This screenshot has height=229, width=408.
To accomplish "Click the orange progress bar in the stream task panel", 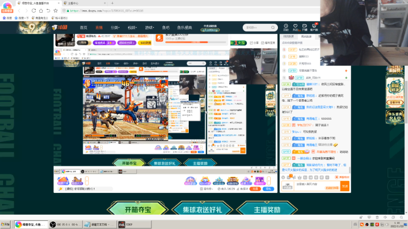I will [195, 42].
